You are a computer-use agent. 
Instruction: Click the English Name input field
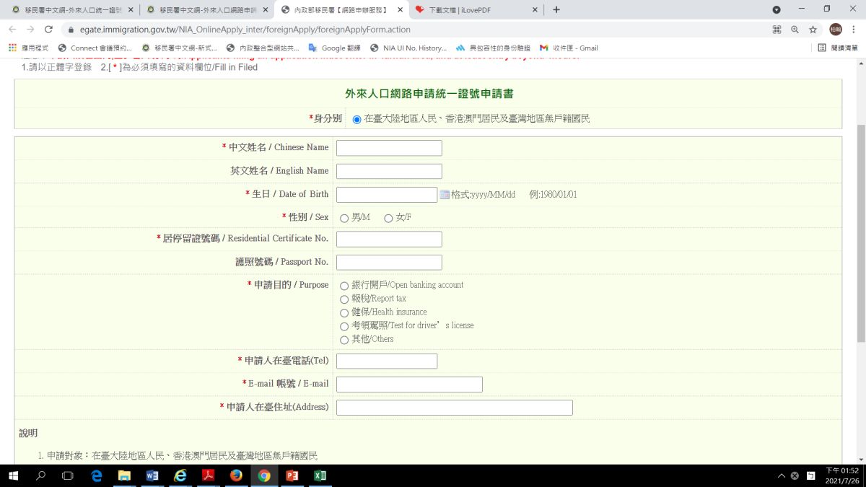389,172
